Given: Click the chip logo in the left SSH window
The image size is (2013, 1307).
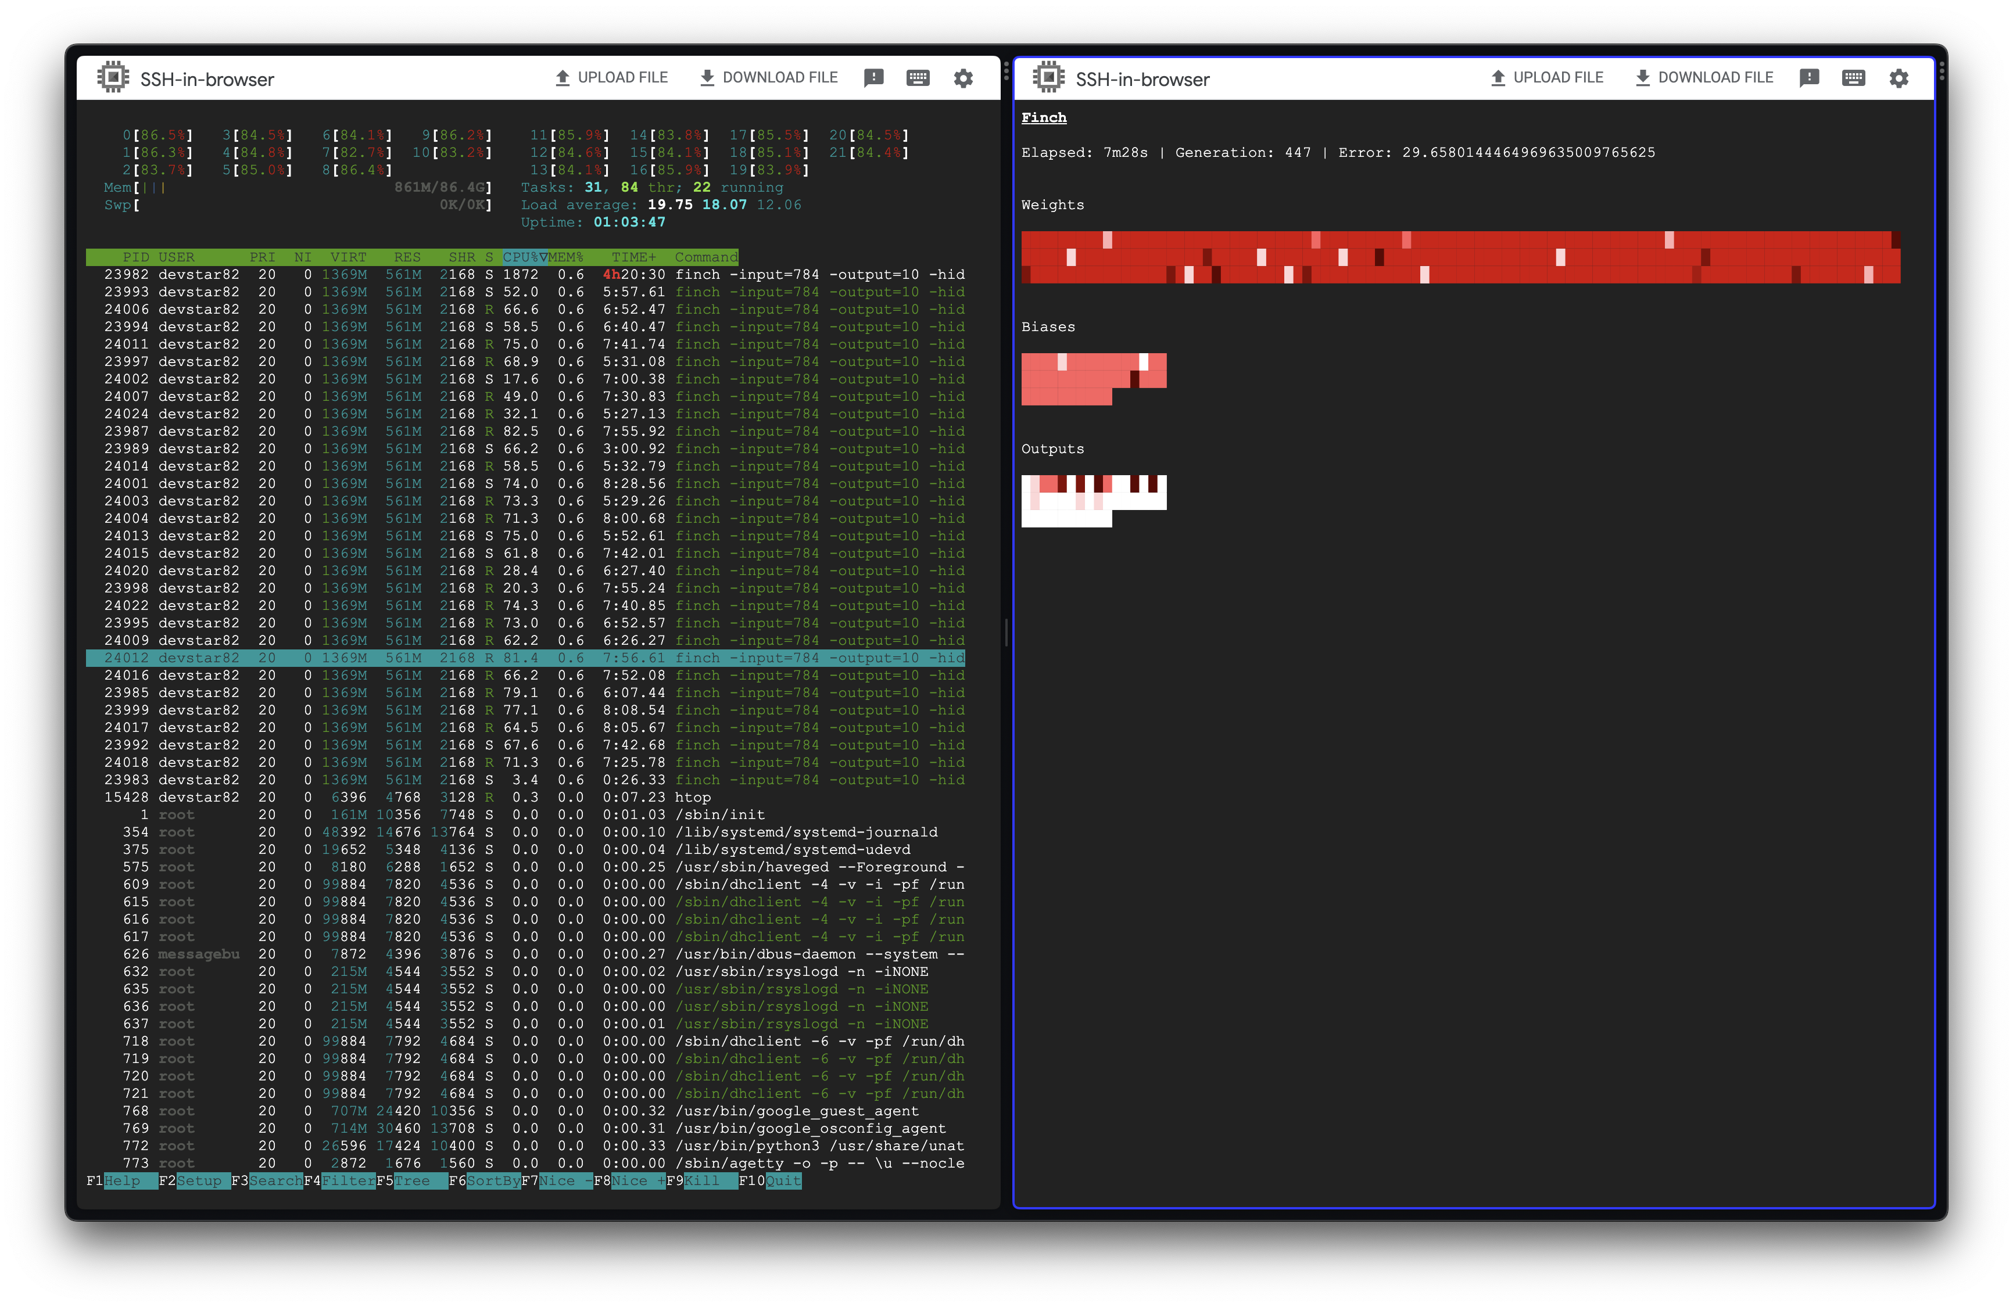Looking at the screenshot, I should click(113, 78).
